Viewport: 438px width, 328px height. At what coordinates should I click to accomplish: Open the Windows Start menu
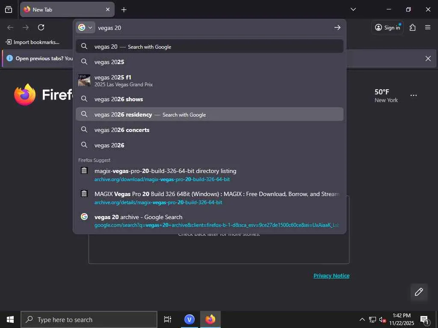pos(10,319)
